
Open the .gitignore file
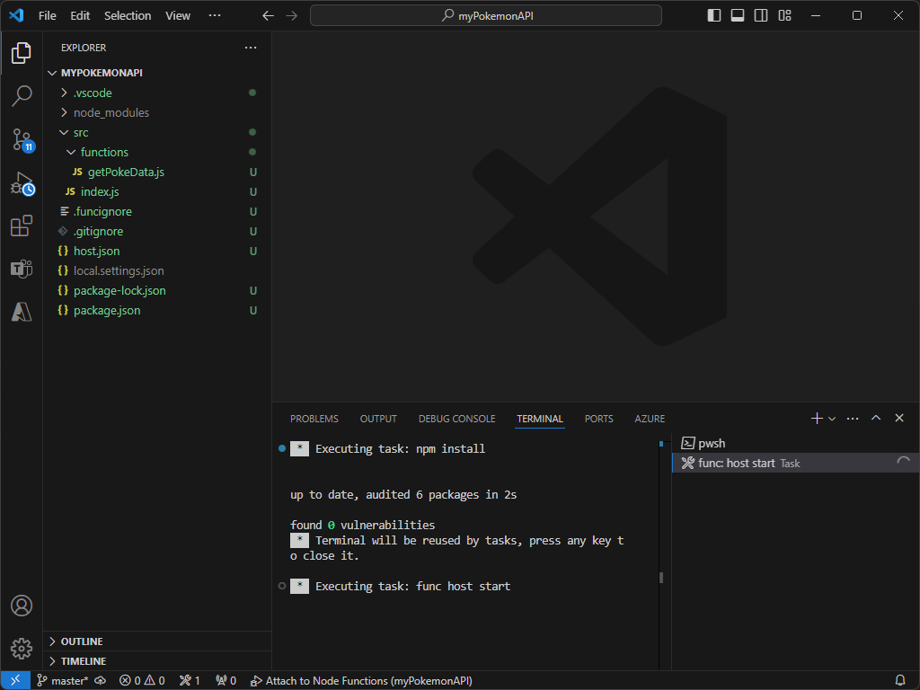(157, 231)
